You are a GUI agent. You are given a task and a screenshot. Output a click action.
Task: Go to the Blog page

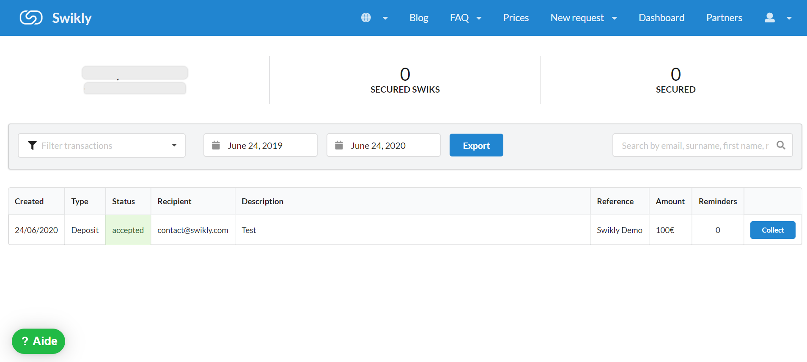(418, 18)
